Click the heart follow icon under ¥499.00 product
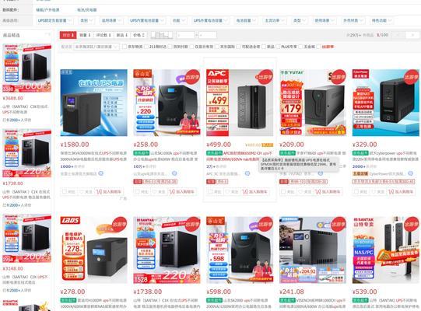Image resolution: width=421 pixels, height=311 pixels. 232,191
